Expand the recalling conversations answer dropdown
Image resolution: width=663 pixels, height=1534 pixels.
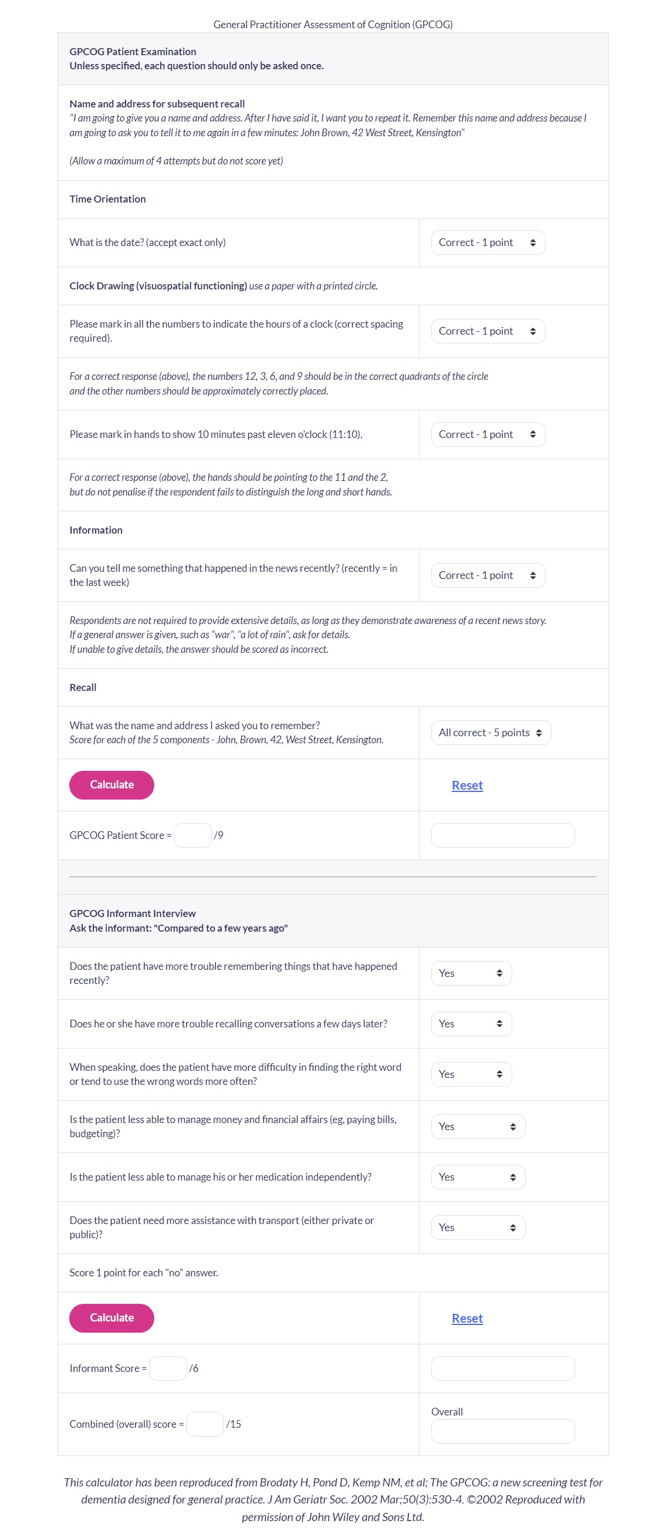click(471, 1024)
